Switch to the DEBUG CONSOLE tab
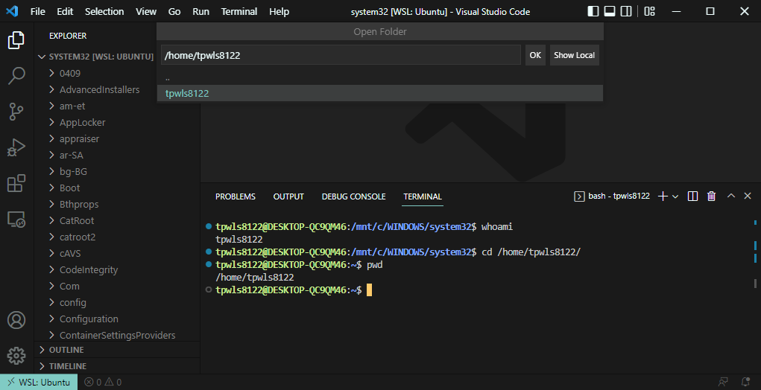The width and height of the screenshot is (761, 390). pos(354,196)
